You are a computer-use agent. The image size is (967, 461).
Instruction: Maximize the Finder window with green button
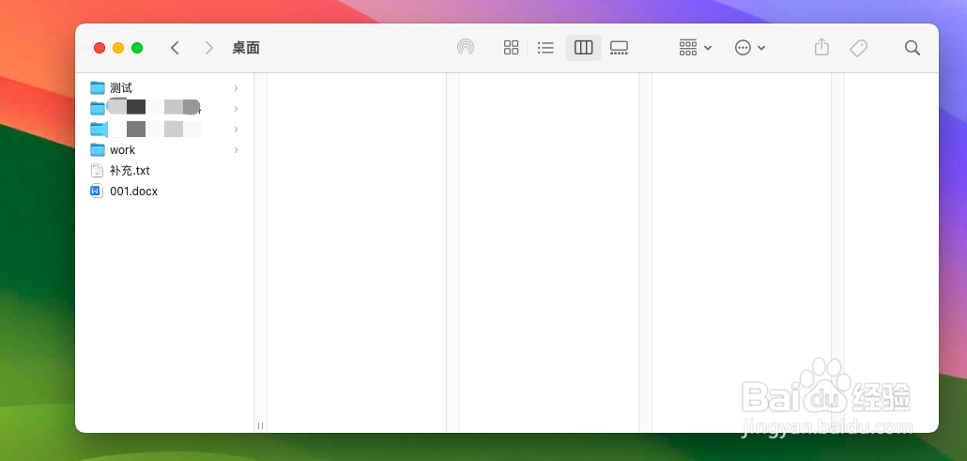pyautogui.click(x=137, y=48)
